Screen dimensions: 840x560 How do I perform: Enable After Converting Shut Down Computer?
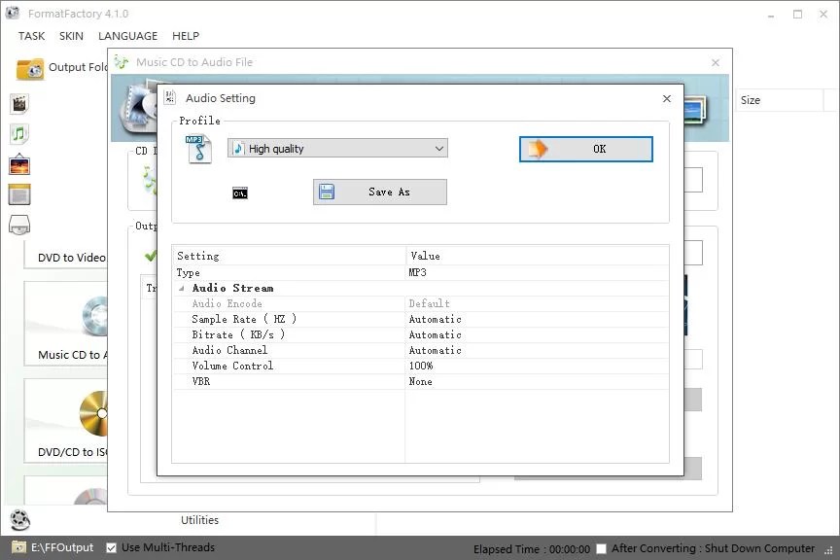coord(601,547)
